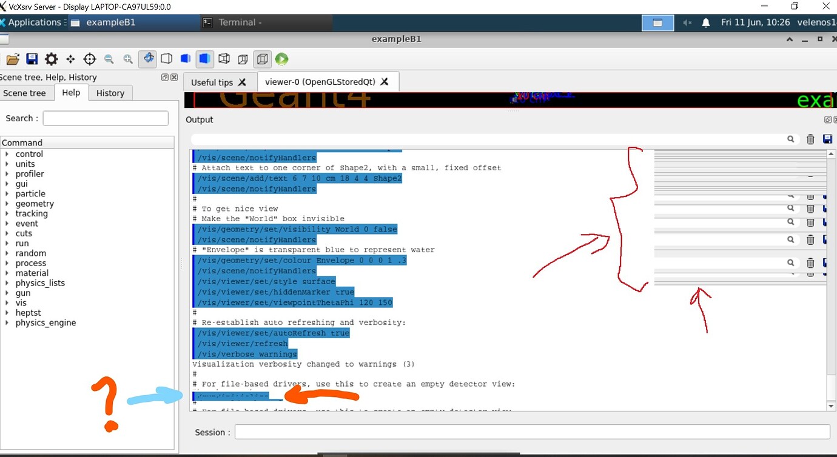Run the beam with the green play icon
Image resolution: width=837 pixels, height=457 pixels.
tap(280, 59)
